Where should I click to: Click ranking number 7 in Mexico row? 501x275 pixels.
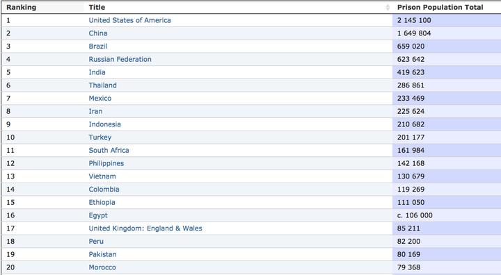pyautogui.click(x=8, y=98)
